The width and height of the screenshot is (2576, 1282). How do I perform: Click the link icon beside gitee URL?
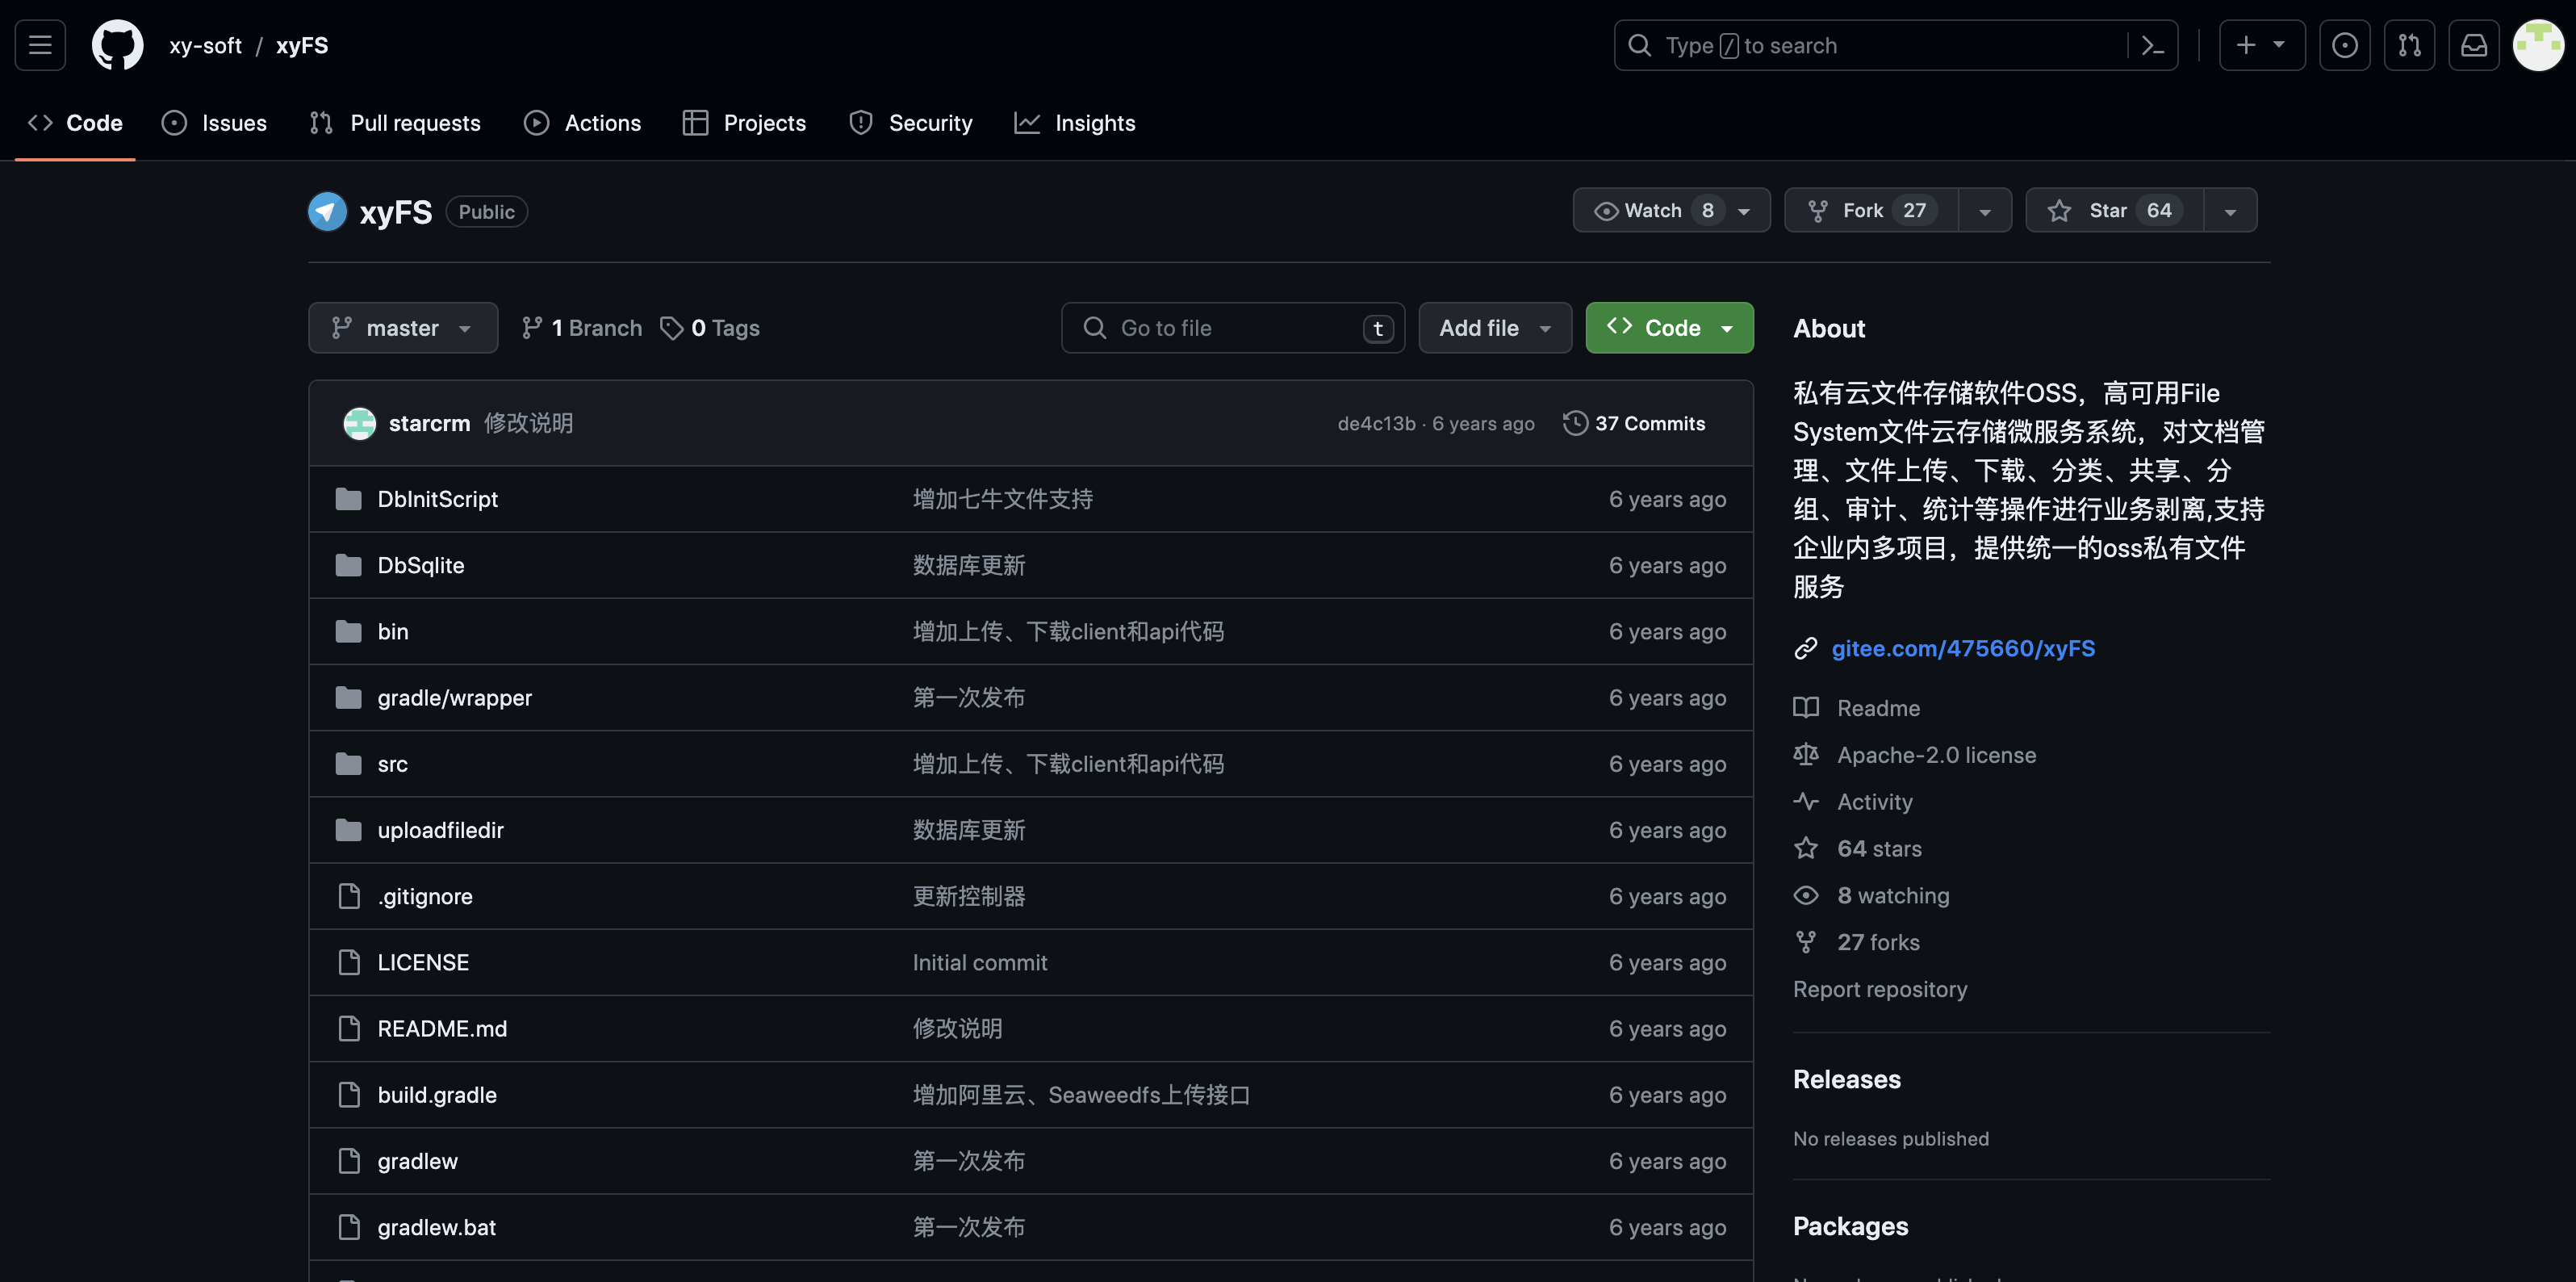pos(1805,649)
